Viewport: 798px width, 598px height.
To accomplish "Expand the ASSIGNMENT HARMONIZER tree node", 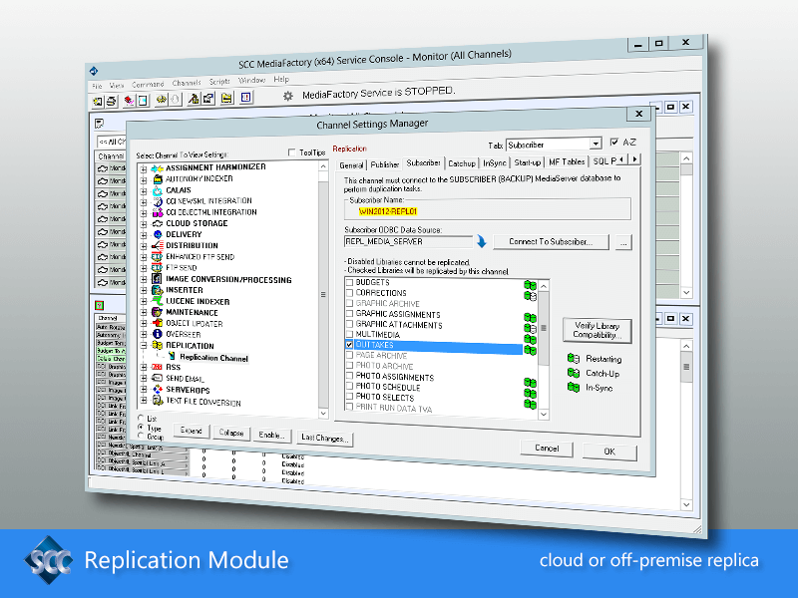I will 144,168.
